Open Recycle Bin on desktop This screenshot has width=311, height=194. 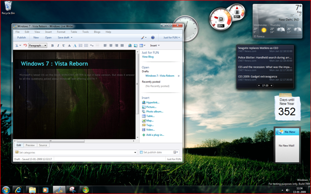pyautogui.click(x=8, y=8)
